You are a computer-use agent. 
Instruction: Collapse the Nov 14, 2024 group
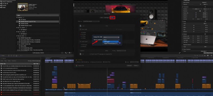[17, 28]
